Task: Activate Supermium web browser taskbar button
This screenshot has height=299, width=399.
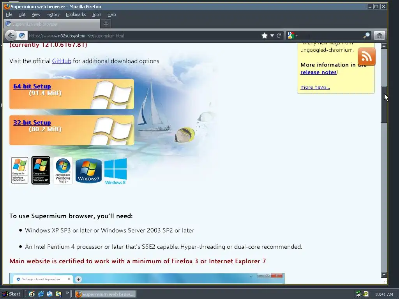Action: coord(105,294)
